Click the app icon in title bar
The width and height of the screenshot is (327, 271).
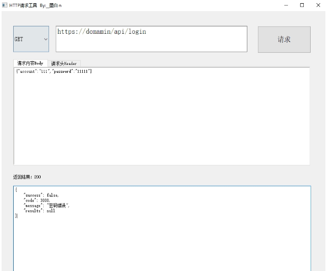click(x=5, y=5)
